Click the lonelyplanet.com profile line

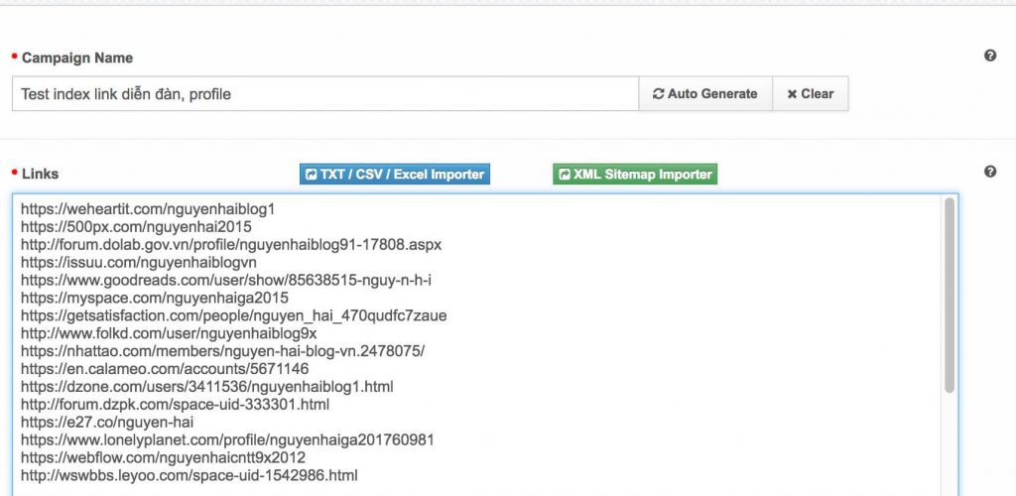pyautogui.click(x=227, y=440)
